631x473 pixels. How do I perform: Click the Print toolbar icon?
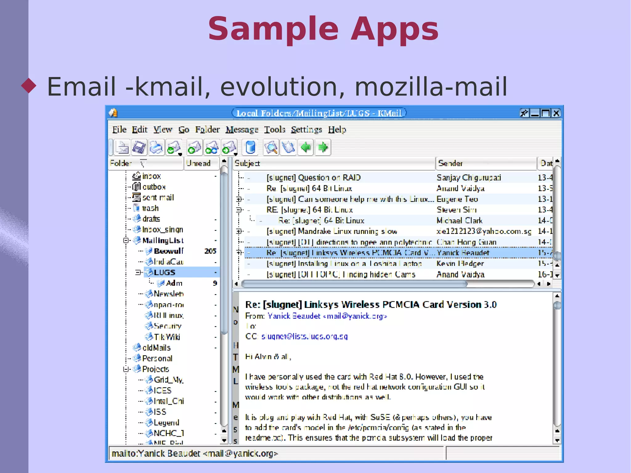point(156,147)
